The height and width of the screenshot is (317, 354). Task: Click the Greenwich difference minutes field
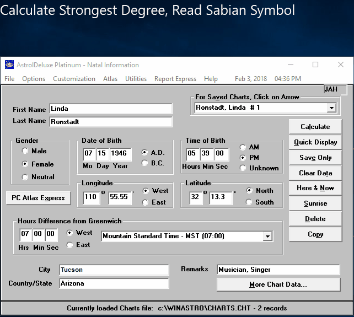38,234
